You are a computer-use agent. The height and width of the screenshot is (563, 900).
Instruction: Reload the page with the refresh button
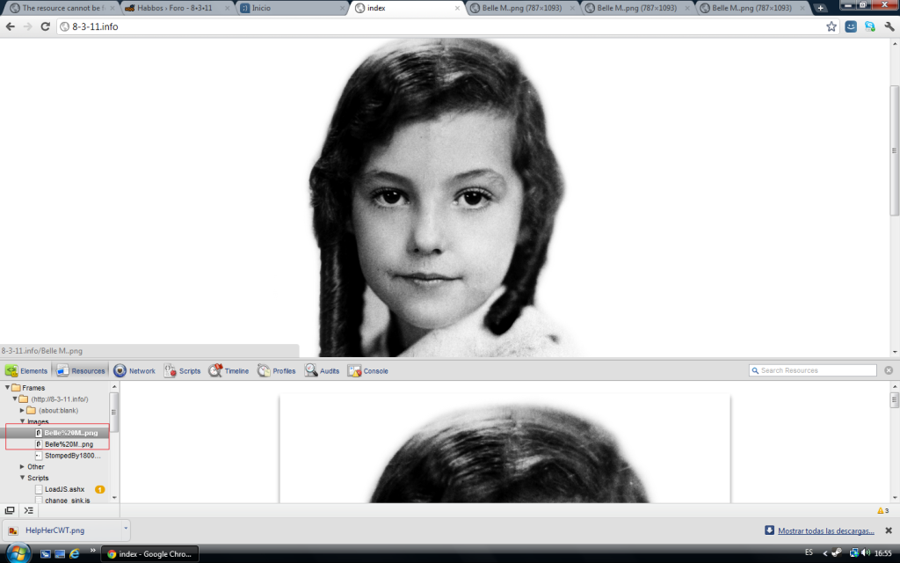46,26
